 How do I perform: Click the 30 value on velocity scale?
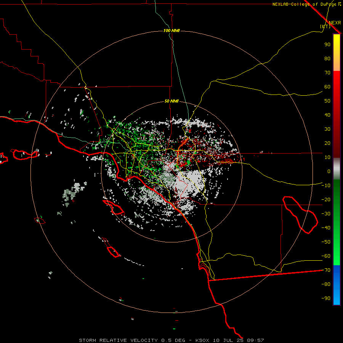327,129
